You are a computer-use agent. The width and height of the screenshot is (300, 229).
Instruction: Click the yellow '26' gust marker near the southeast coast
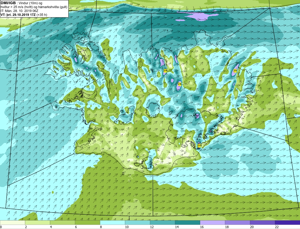click(x=199, y=145)
